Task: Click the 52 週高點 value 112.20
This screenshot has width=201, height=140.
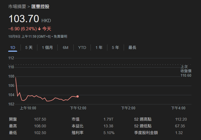Action: click(x=181, y=119)
